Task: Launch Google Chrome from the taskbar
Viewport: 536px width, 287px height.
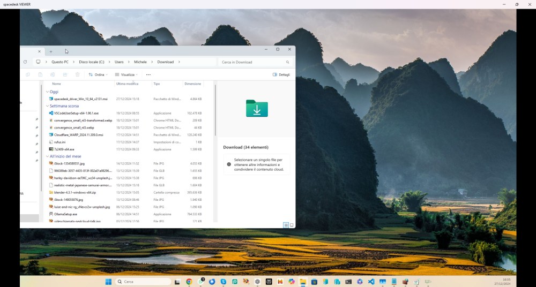Action: pos(189,282)
